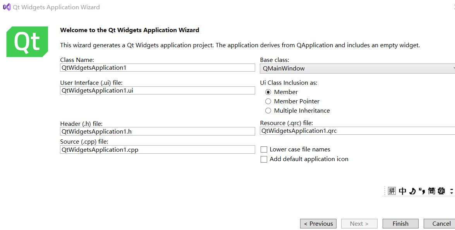Click the "Ui Class Inclusion as:" label
The height and width of the screenshot is (230, 455).
289,82
